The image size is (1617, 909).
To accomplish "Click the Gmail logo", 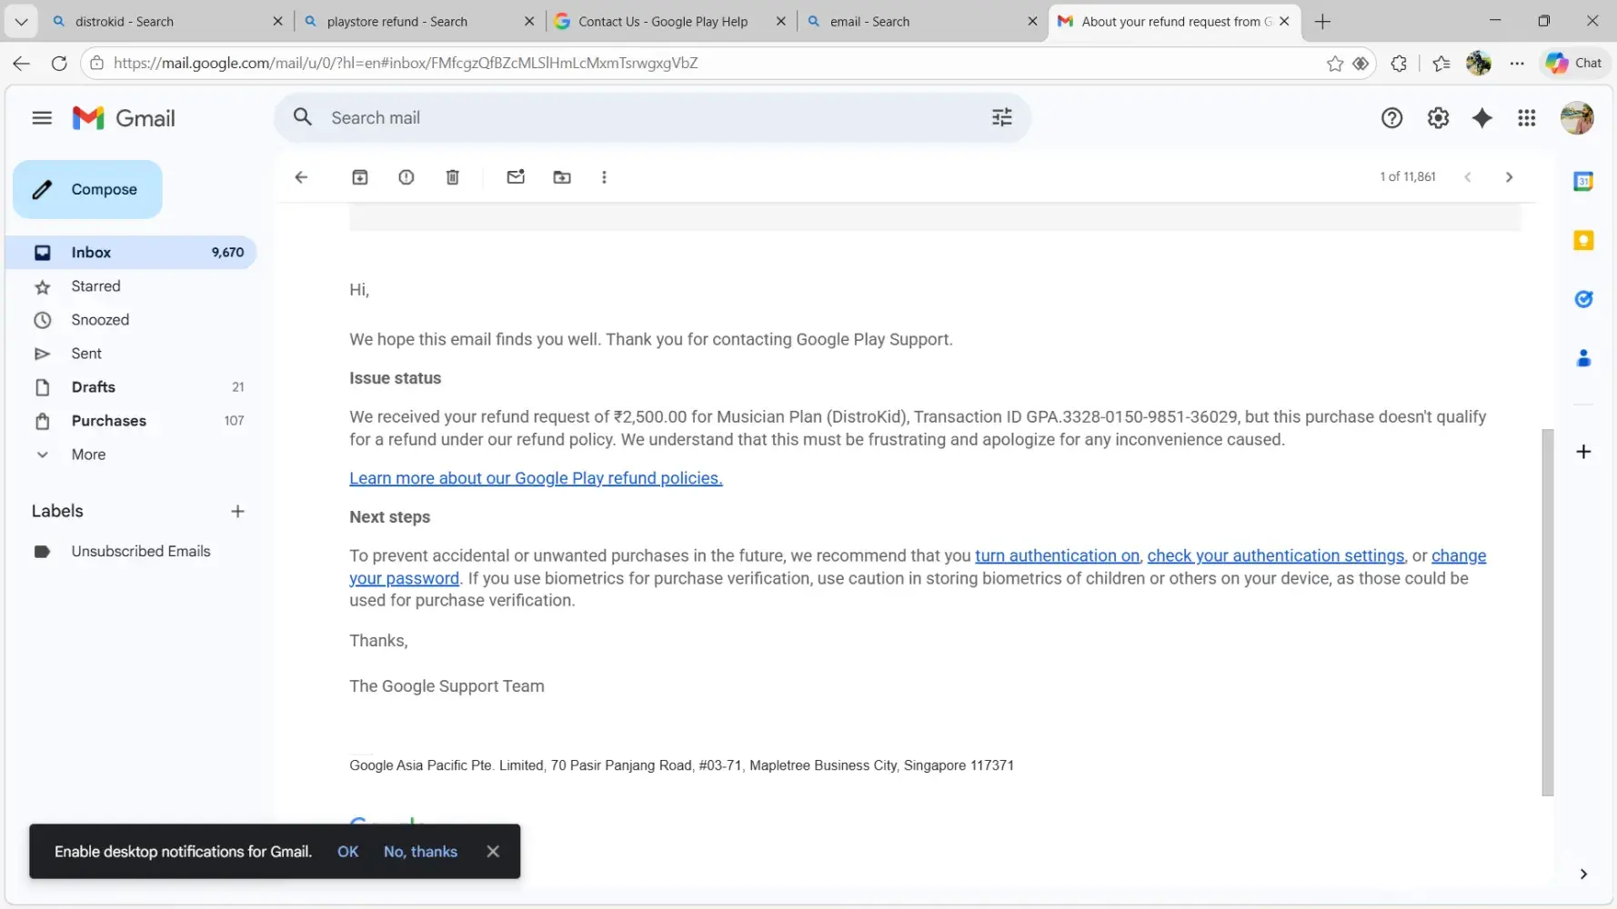I will pos(124,118).
